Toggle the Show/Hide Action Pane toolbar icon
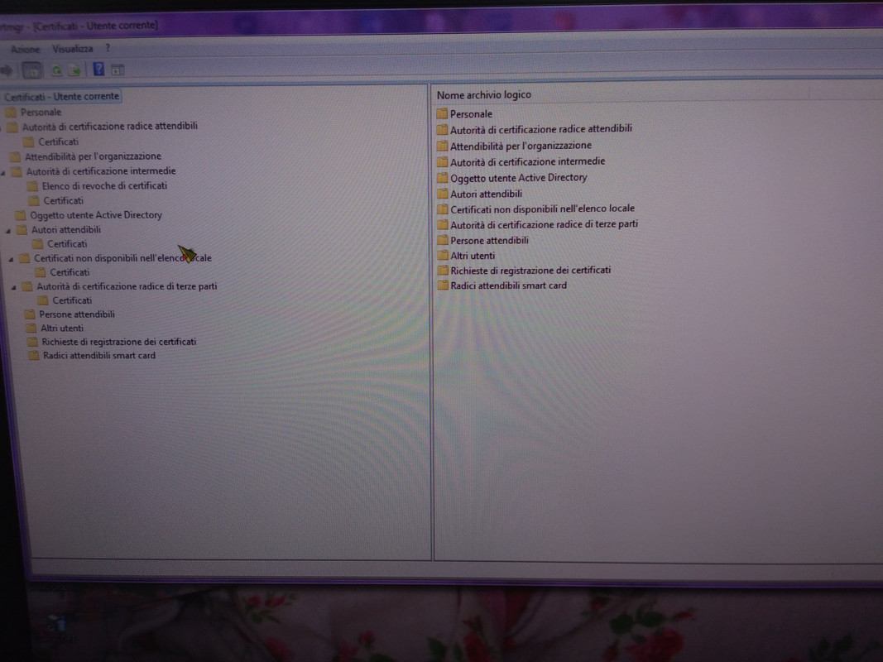Viewport: 883px width, 662px height. coord(118,70)
